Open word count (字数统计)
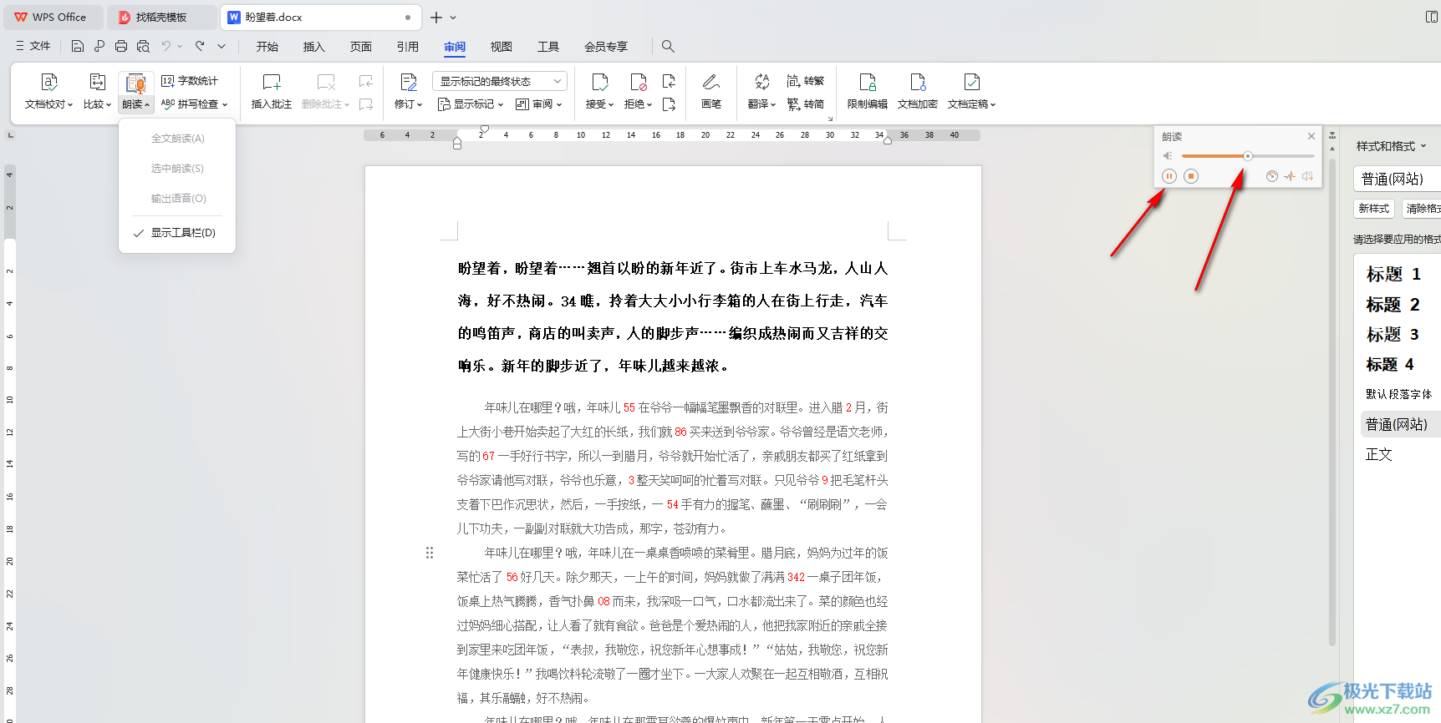1441x723 pixels. point(190,81)
